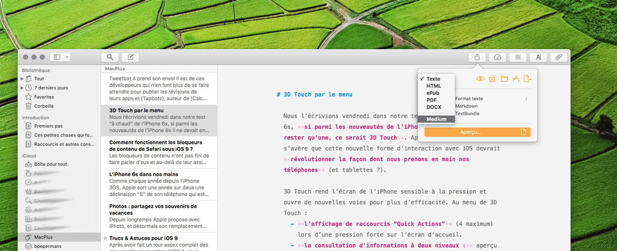Click the orange Aperçu button
The image size is (617, 251).
pos(476,132)
